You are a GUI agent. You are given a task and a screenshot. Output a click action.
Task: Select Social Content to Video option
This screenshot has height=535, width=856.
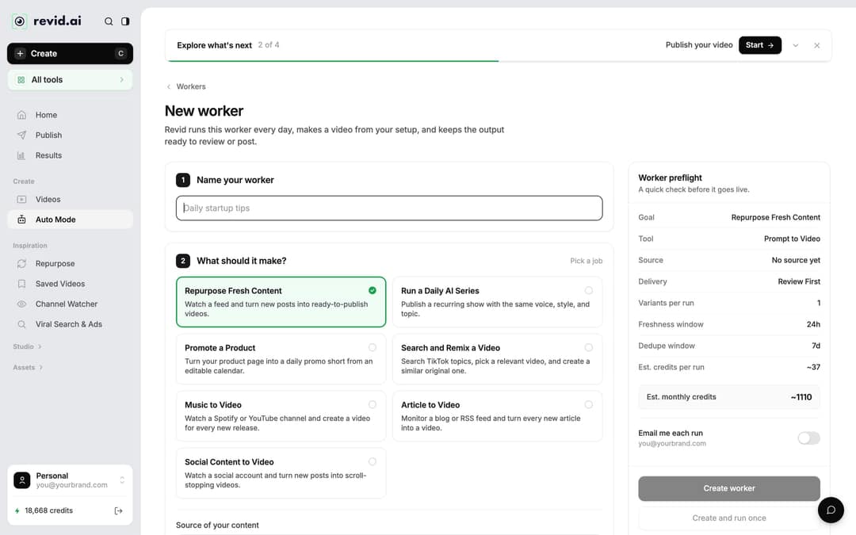coord(281,473)
